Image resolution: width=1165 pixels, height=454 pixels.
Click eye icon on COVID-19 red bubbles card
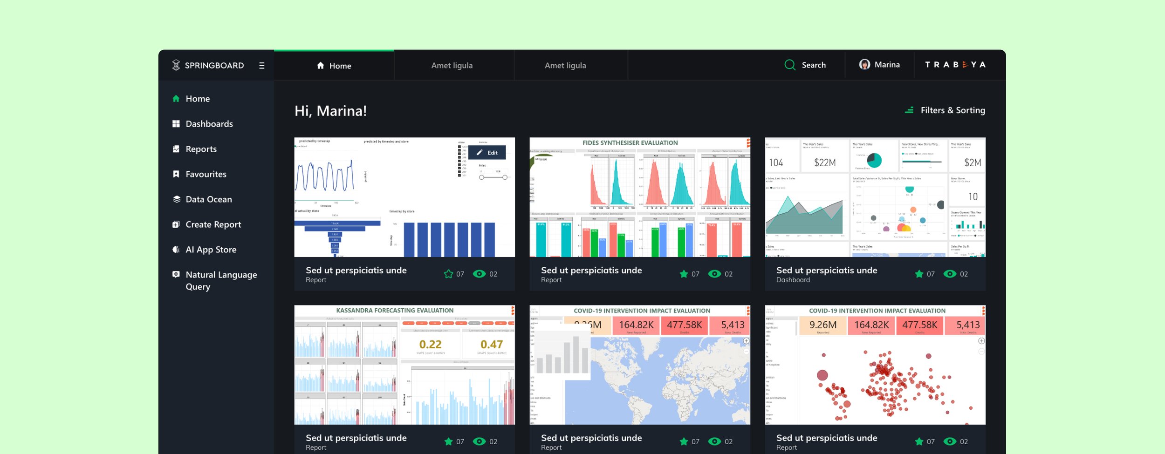point(950,441)
